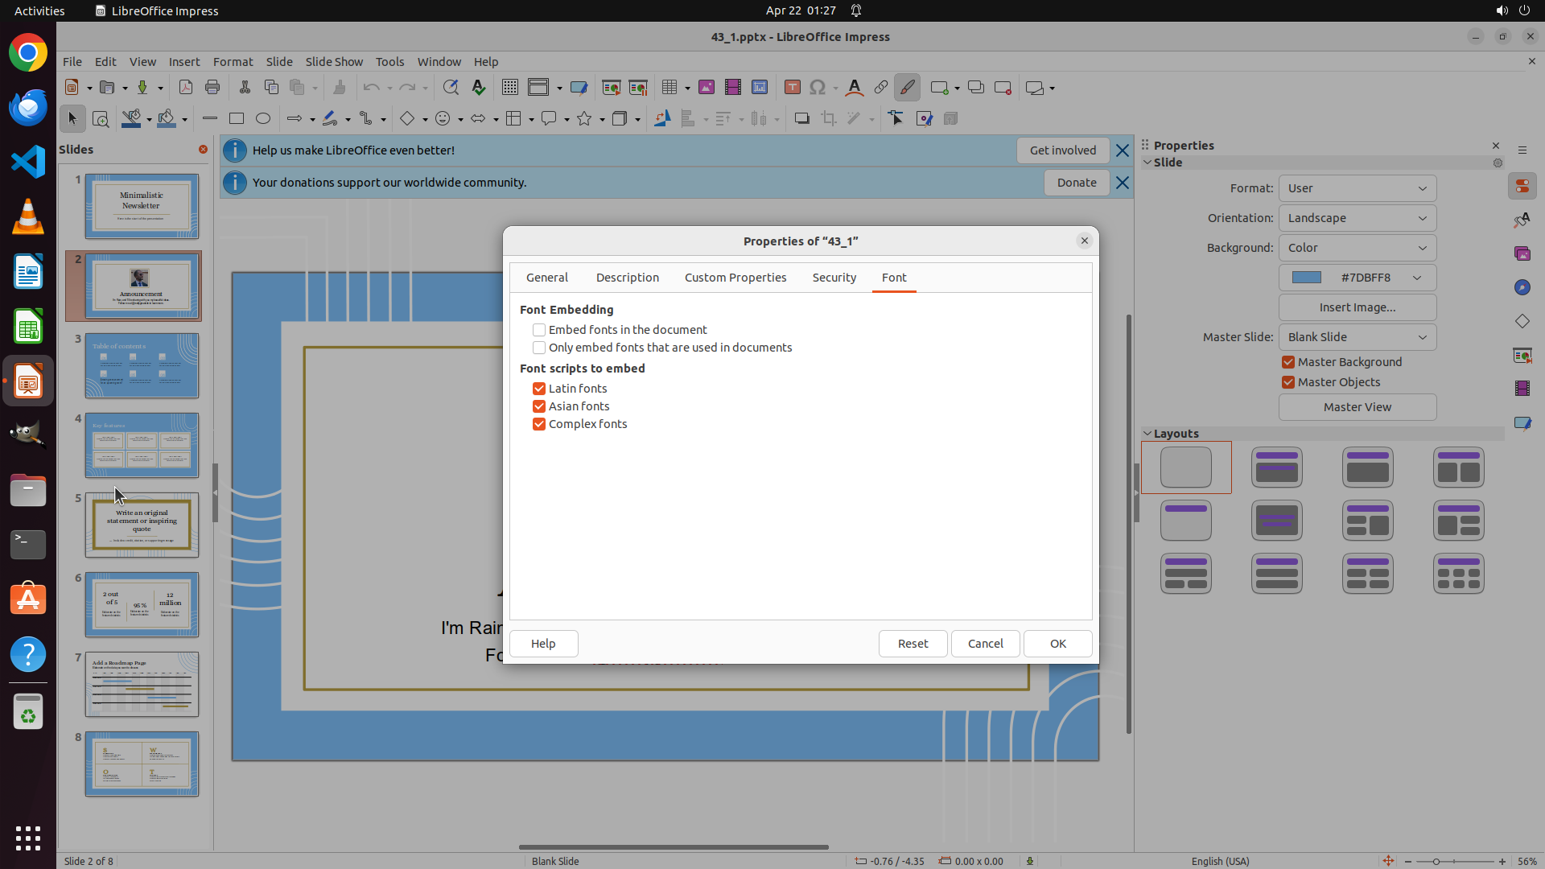
Task: Click the Insert Special Character icon
Action: 818,88
